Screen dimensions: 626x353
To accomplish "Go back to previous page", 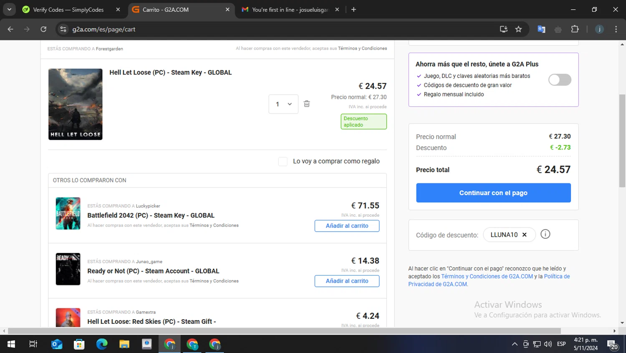I will [10, 29].
